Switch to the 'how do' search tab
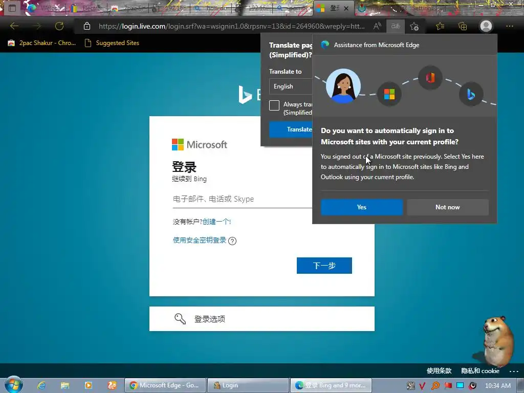 pos(211,8)
